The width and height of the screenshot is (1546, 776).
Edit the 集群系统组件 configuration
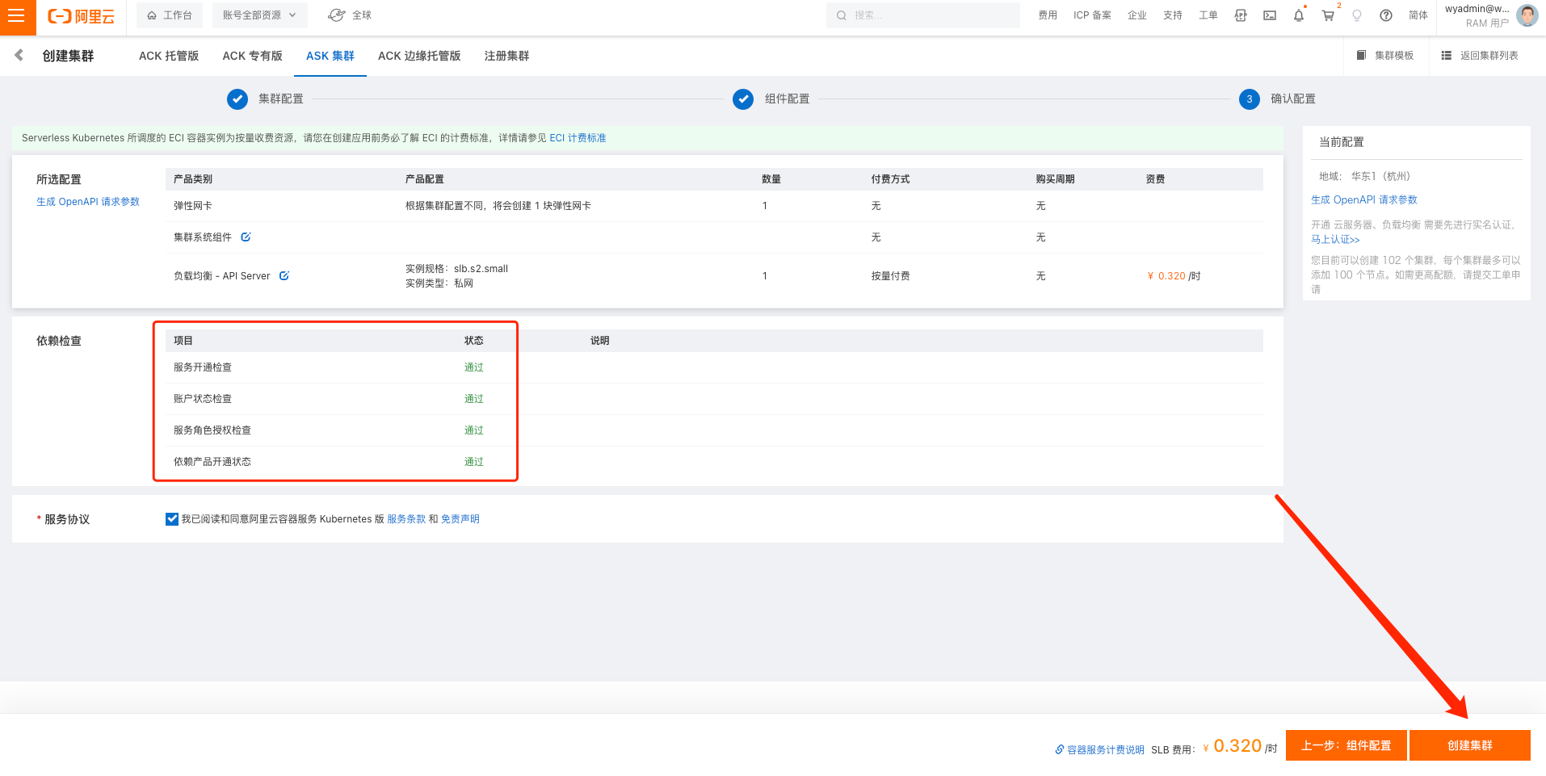[x=246, y=237]
